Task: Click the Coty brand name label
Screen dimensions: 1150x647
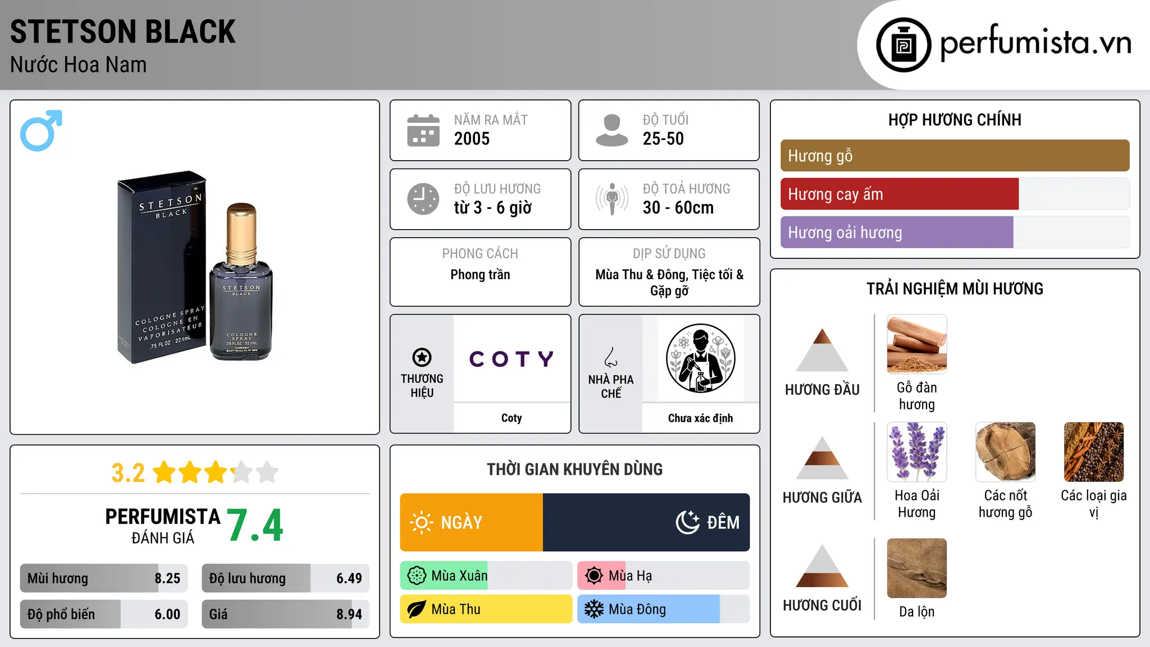Action: [x=512, y=418]
